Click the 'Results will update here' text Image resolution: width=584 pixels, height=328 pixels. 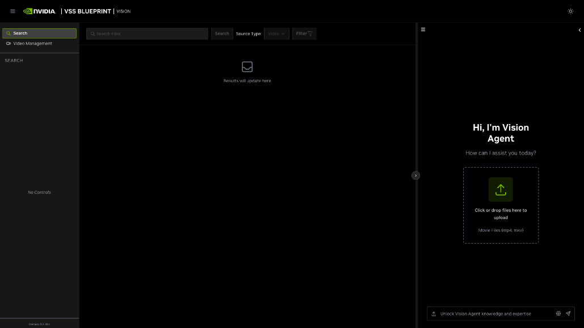(247, 80)
